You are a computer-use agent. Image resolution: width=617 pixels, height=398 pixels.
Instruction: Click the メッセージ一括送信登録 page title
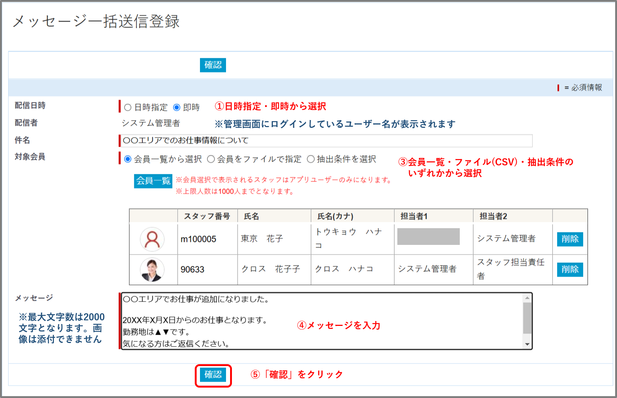(96, 21)
